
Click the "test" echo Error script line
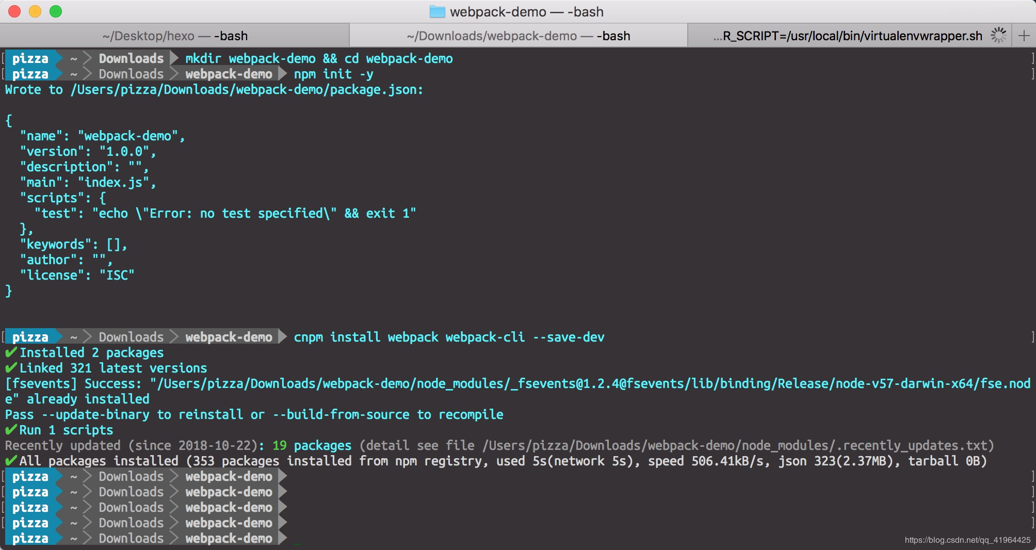(225, 214)
